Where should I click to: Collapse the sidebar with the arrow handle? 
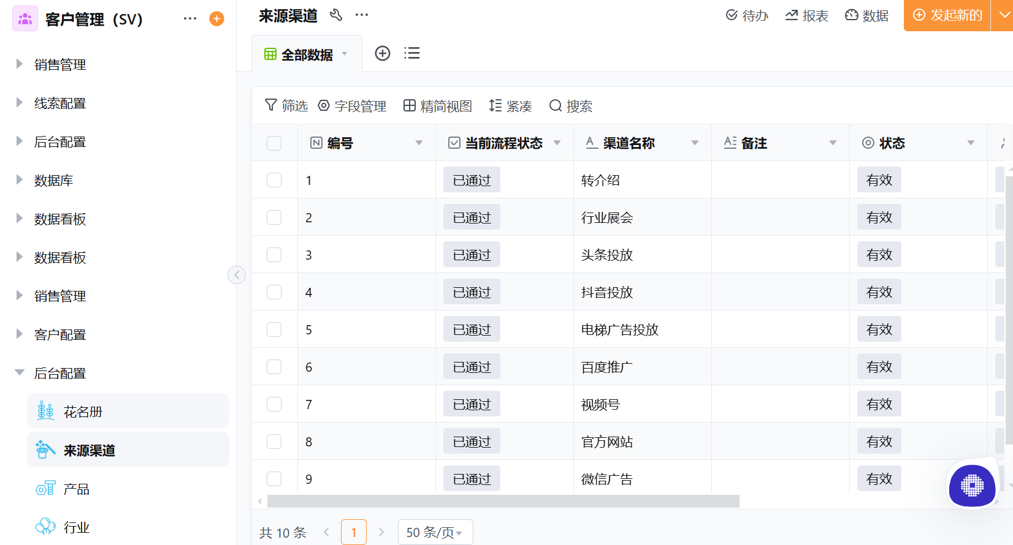[237, 275]
